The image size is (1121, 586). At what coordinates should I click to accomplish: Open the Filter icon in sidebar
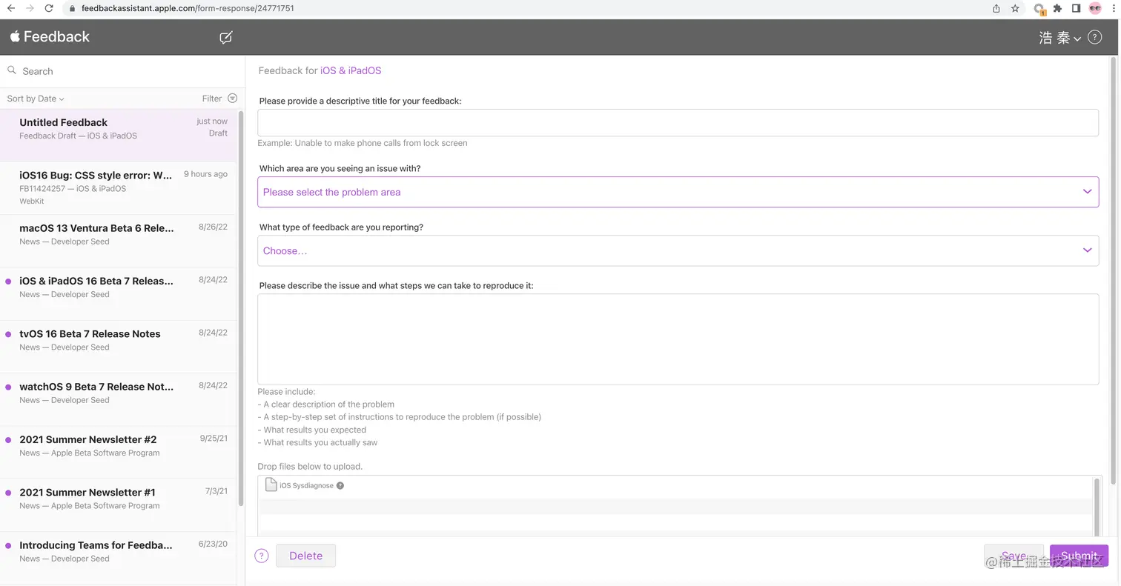(232, 99)
